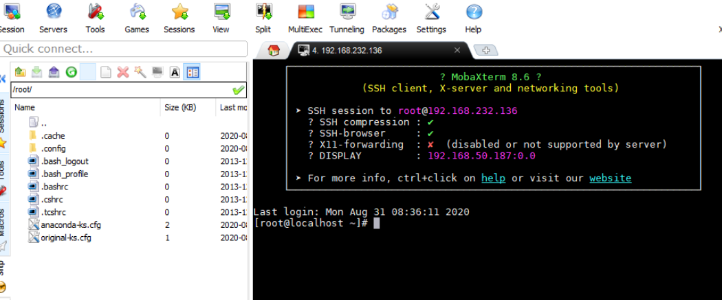Select the .tcshrc file
The height and width of the screenshot is (300, 722).
click(x=47, y=212)
